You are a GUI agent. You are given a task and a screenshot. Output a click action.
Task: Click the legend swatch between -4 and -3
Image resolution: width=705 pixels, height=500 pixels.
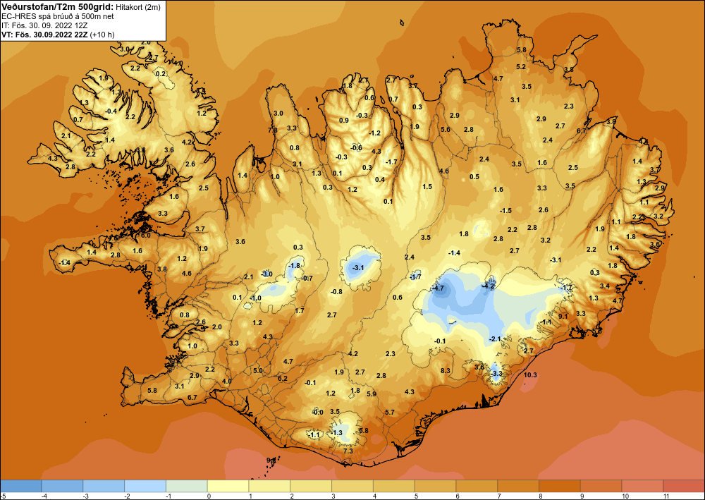pos(62,486)
